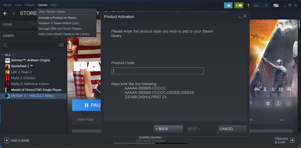Click the download progress bar
Screen dimensions: 301x148
(150, 143)
